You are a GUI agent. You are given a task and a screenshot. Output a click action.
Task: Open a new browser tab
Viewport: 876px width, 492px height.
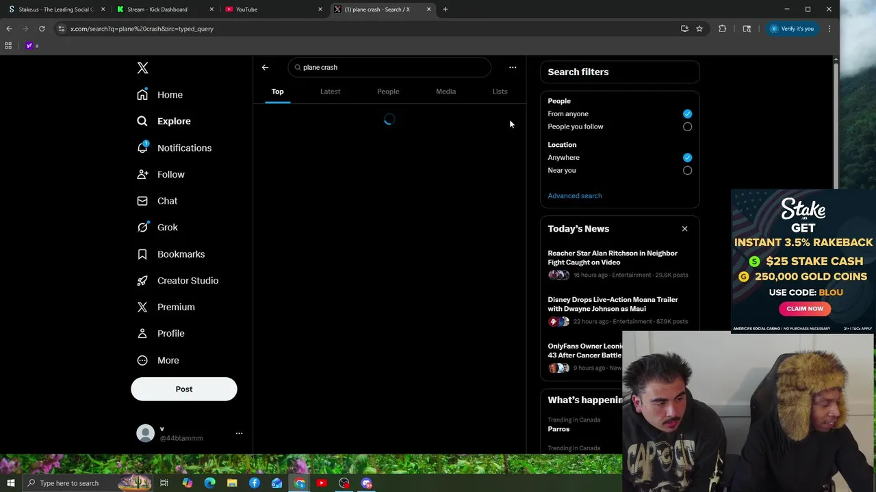445,10
